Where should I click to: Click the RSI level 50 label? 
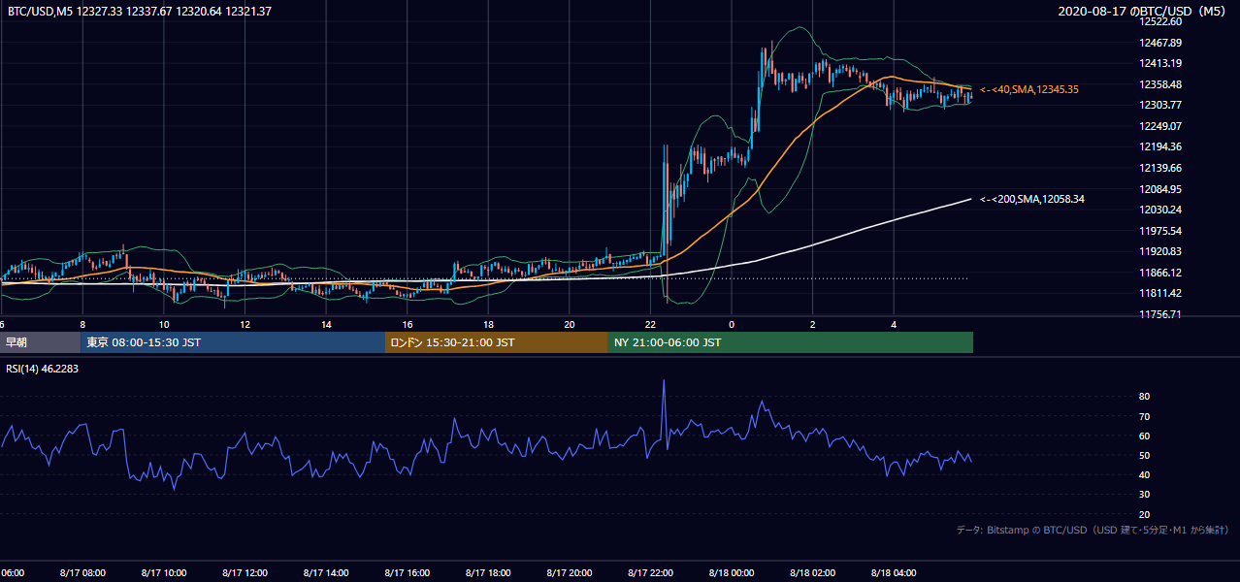[1145, 455]
